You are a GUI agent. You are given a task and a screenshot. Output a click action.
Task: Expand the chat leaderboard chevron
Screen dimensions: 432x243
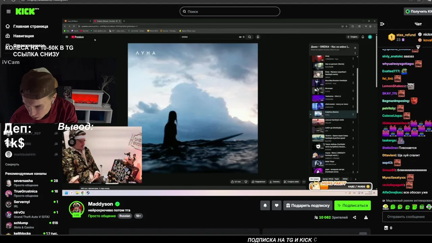point(418,47)
